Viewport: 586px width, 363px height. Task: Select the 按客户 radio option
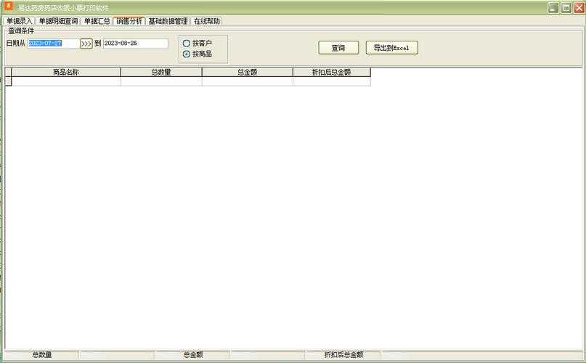coord(197,44)
